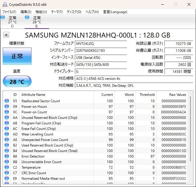Click the firmware field MVT24L0Q
The height and width of the screenshot is (187, 196).
[101, 44]
